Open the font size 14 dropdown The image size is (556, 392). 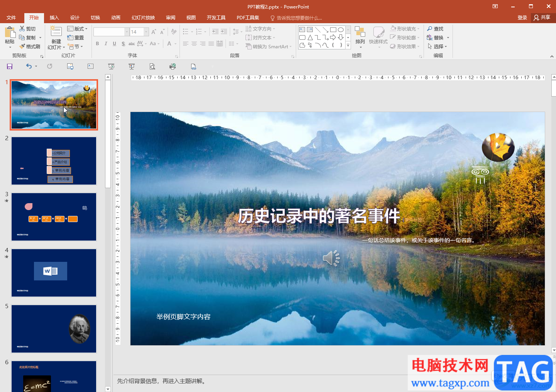(x=146, y=32)
